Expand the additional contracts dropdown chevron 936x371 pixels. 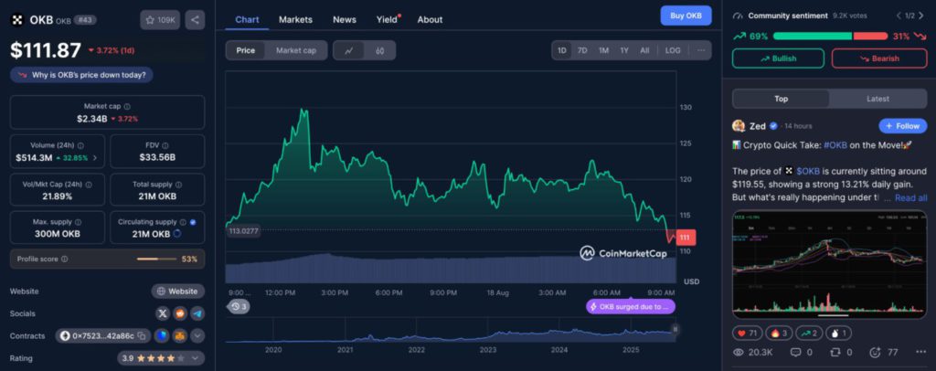click(x=197, y=336)
